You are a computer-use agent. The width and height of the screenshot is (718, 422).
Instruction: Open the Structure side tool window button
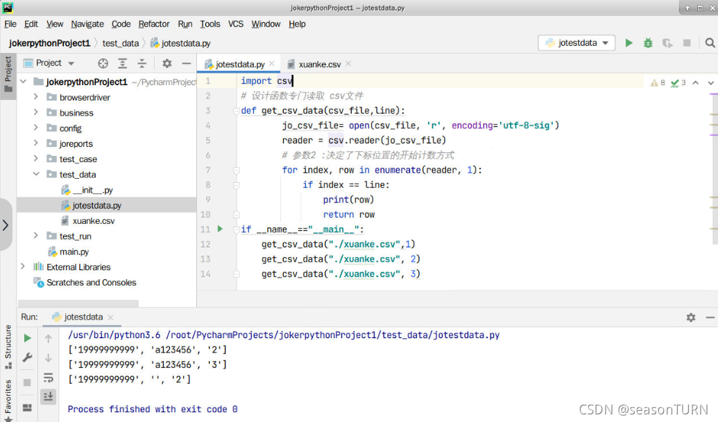click(8, 346)
